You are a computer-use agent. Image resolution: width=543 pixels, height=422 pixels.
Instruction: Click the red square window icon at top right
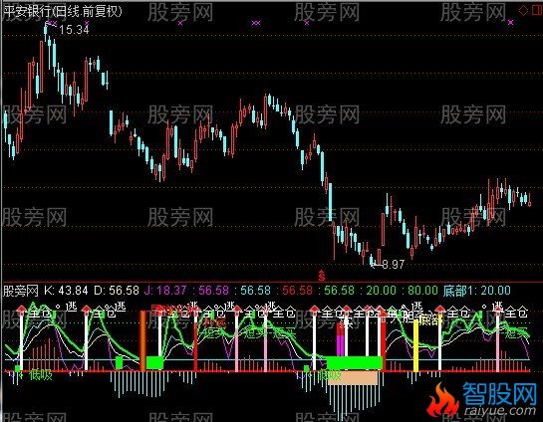pyautogui.click(x=537, y=10)
